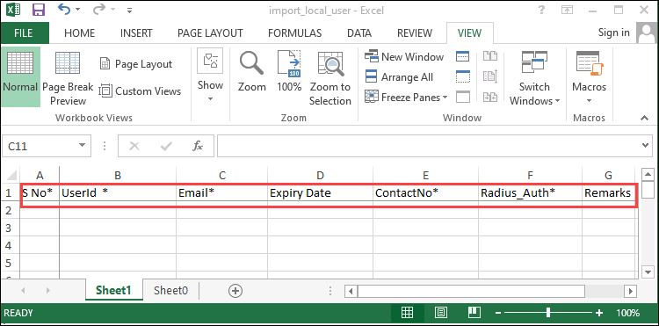The image size is (659, 326).
Task: Click Page Layout view icon in status bar
Action: [x=440, y=313]
